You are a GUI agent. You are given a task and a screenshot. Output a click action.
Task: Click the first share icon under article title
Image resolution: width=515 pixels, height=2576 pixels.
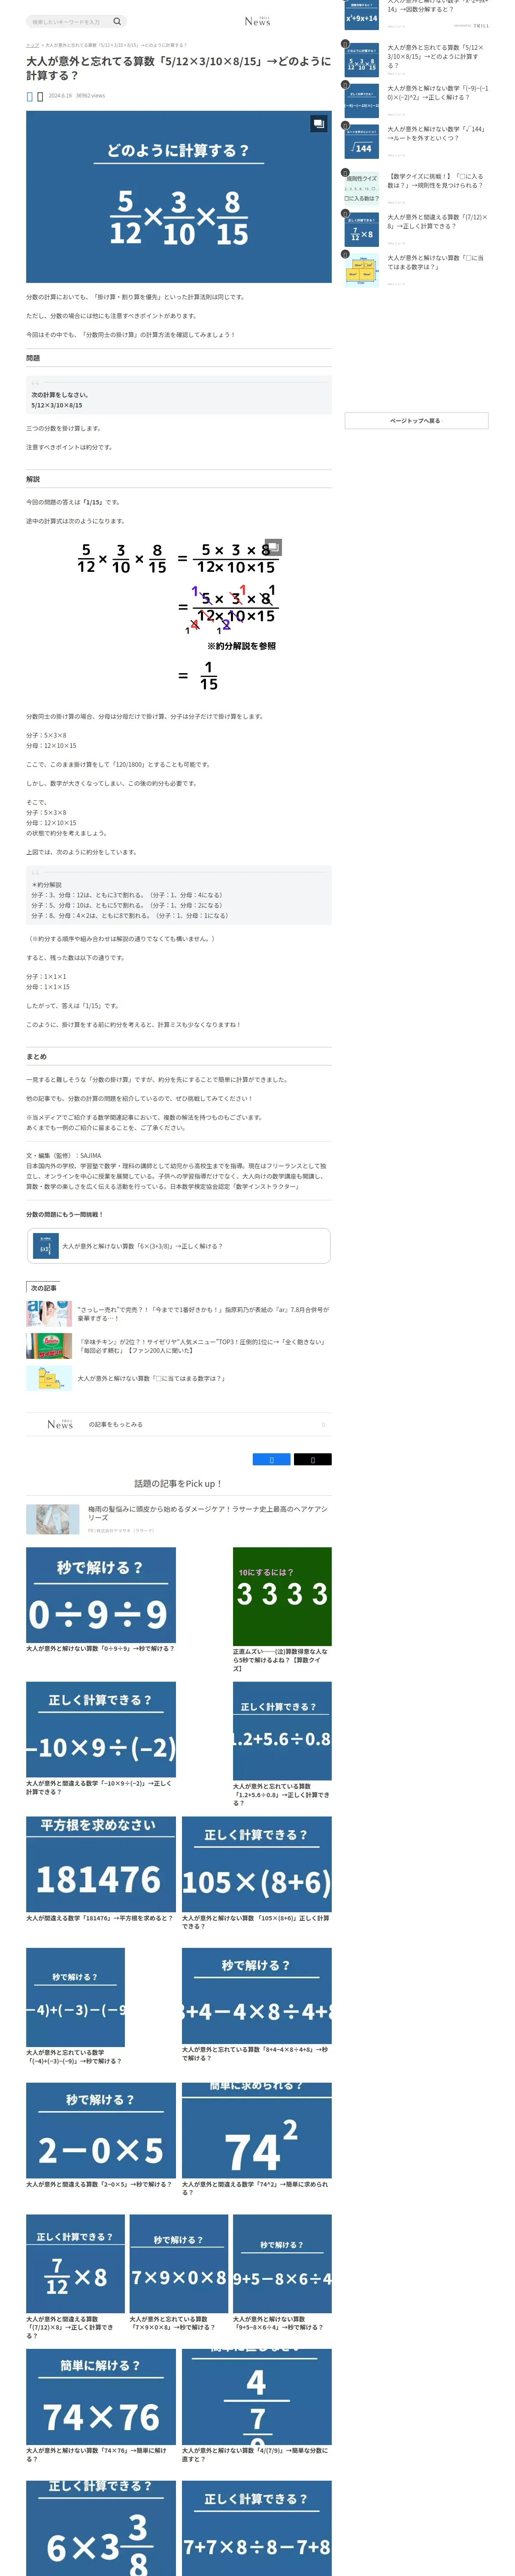29,96
